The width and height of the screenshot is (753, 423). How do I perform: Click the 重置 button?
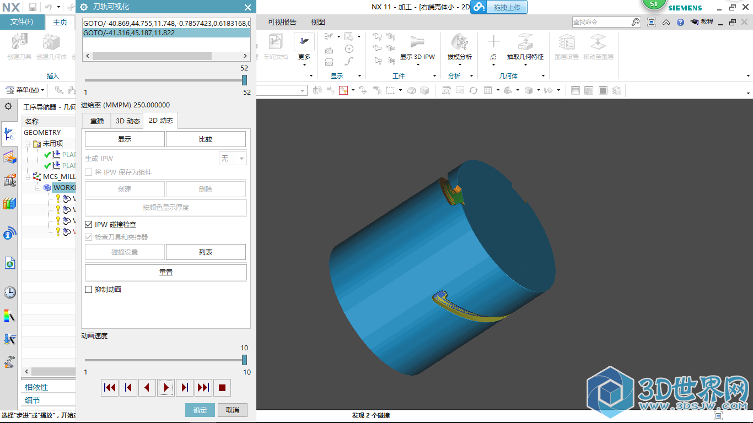[x=165, y=273]
